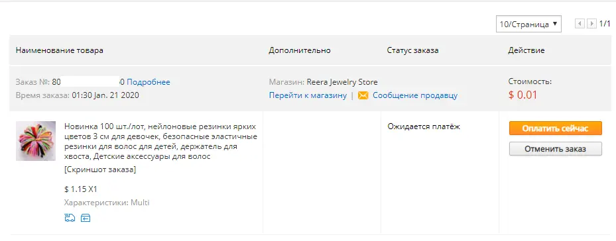Open Сообщение продавцу to message the seller

tap(415, 95)
